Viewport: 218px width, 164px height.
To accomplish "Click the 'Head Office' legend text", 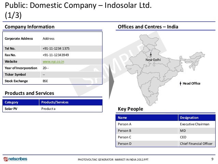I will 191,84.
